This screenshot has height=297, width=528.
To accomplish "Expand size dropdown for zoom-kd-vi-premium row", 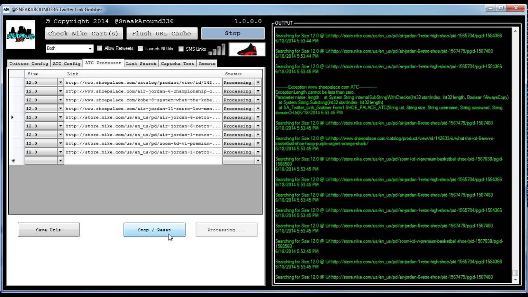I will [61, 143].
